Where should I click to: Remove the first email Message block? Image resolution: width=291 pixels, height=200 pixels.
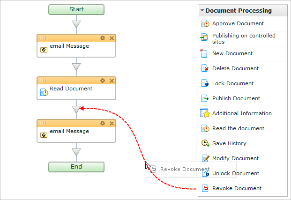click(112, 38)
